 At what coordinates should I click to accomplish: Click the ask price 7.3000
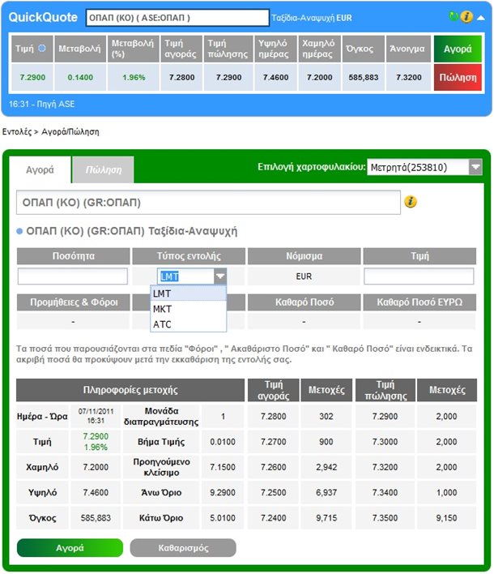pos(385,442)
